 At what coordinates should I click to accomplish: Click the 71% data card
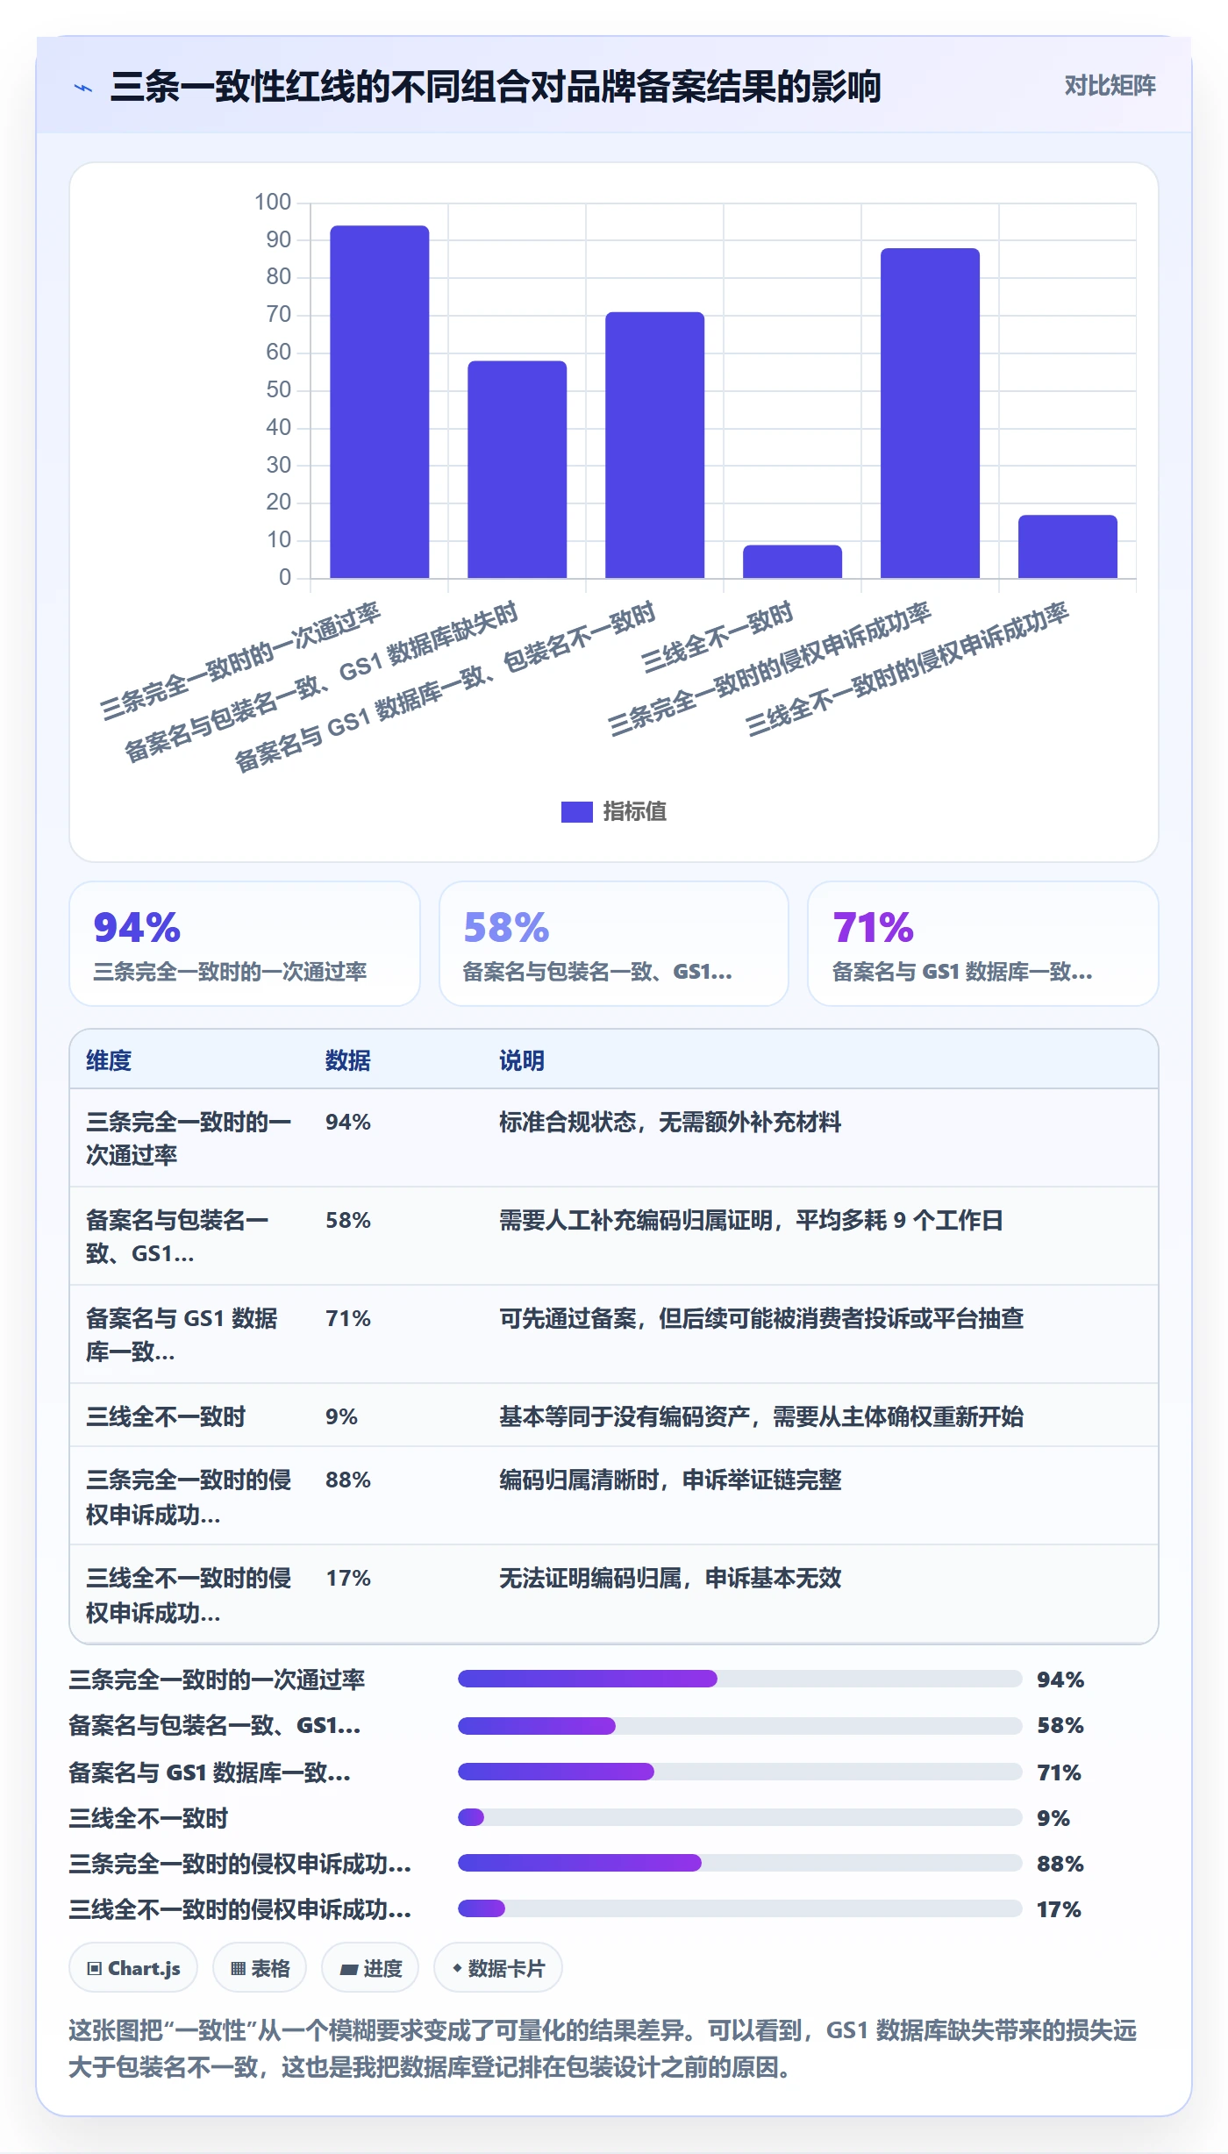click(983, 944)
